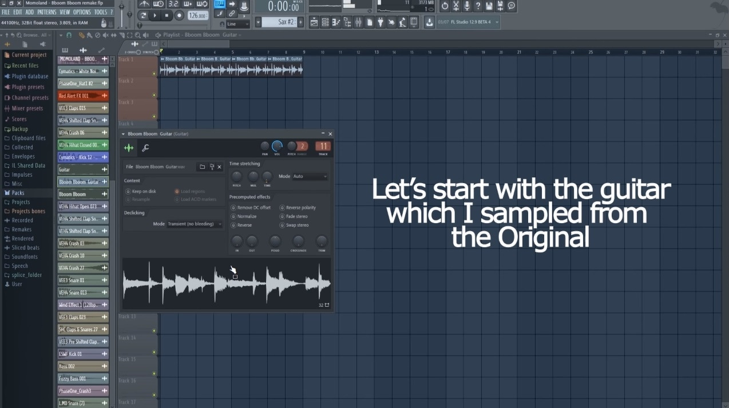
Task: Click the Save project floppy icon
Action: 489,6
